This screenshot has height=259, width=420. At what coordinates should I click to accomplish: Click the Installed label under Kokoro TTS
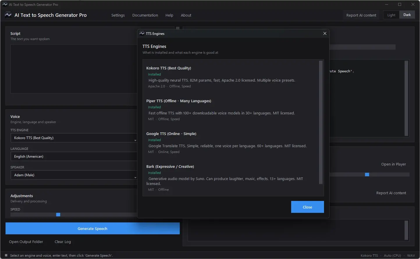tap(154, 74)
